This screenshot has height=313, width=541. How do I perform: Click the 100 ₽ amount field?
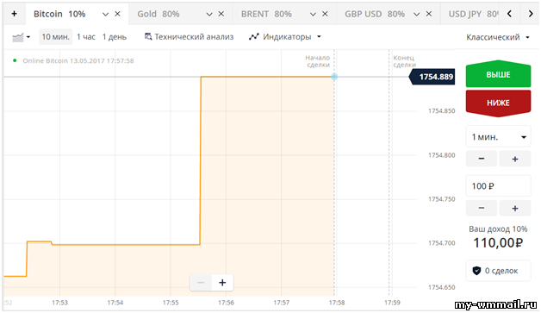[498, 186]
